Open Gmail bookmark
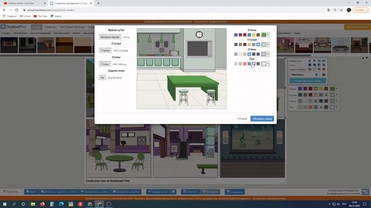 tap(25, 16)
